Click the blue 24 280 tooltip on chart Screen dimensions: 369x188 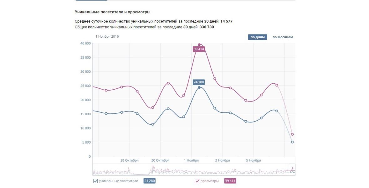(x=199, y=82)
